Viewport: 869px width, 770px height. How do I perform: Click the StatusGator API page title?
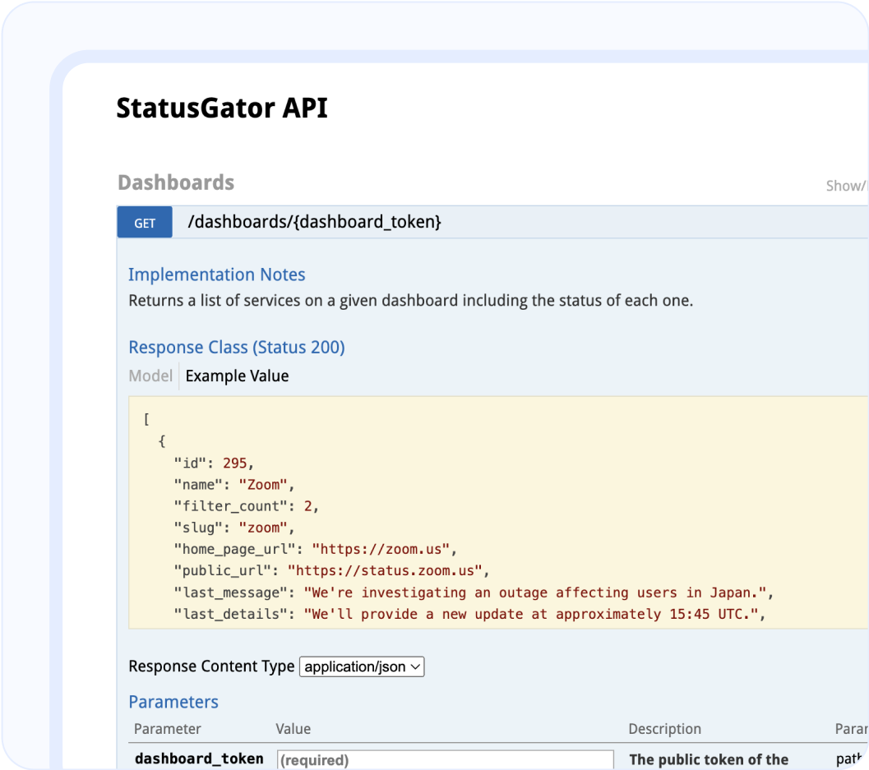223,108
